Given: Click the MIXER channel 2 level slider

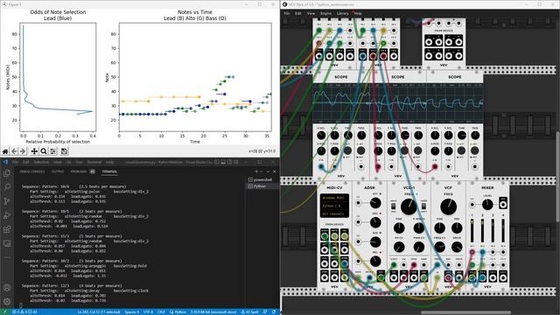Looking at the screenshot, I should [482, 231].
